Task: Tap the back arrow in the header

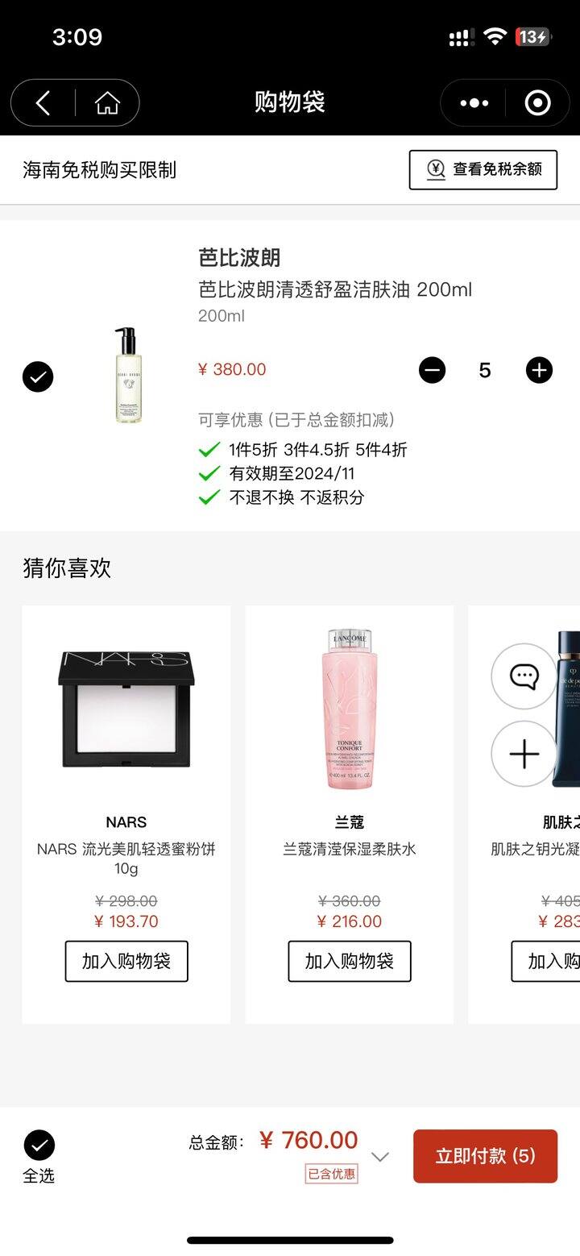Action: [x=43, y=103]
